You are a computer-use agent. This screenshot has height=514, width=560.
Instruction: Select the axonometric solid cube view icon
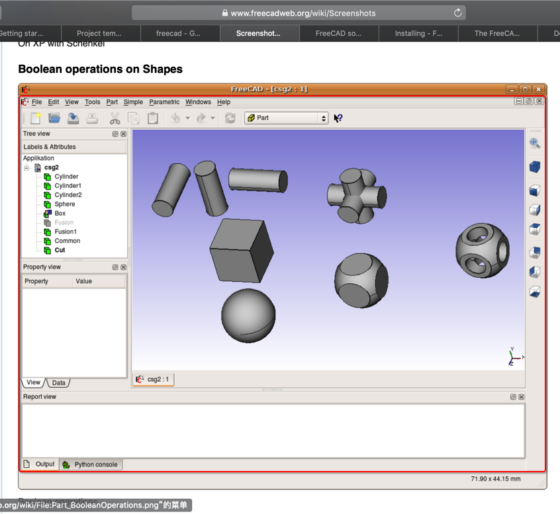534,167
